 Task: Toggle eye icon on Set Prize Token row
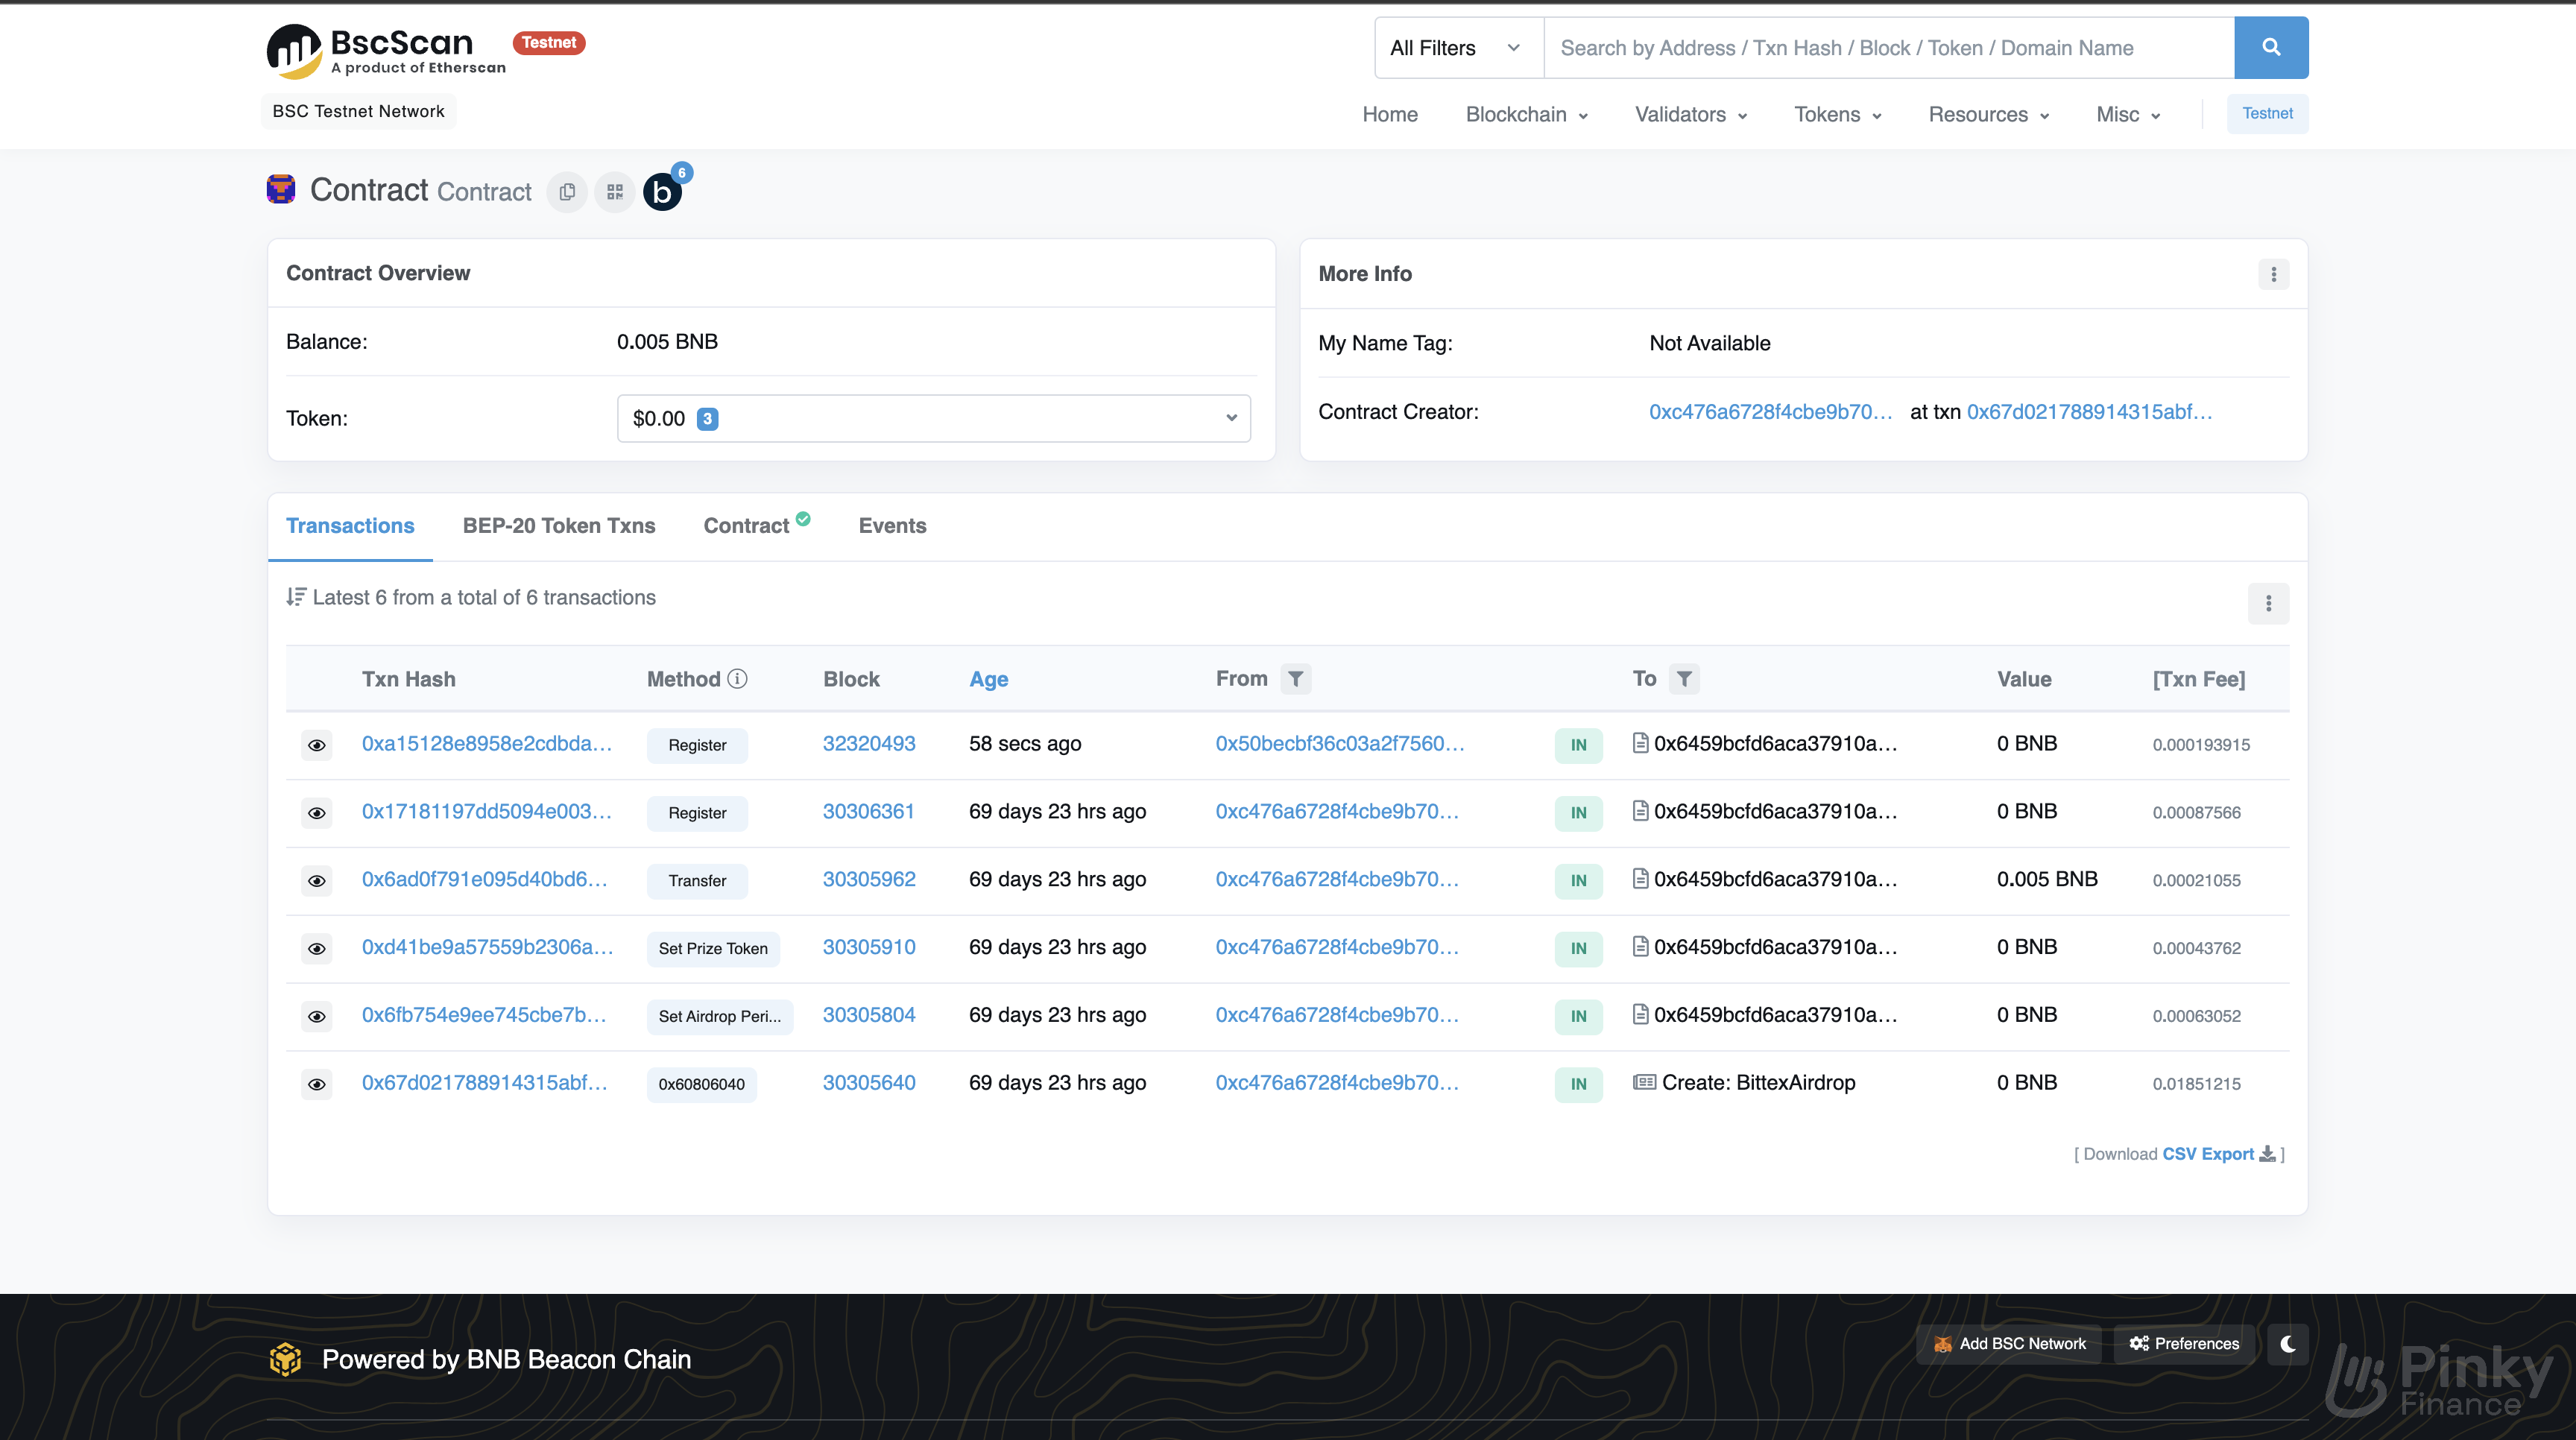coord(317,947)
